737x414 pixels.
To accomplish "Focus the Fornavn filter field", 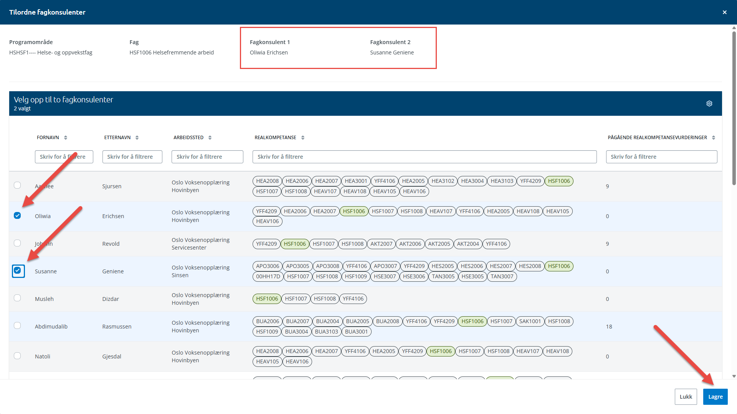I will (64, 157).
